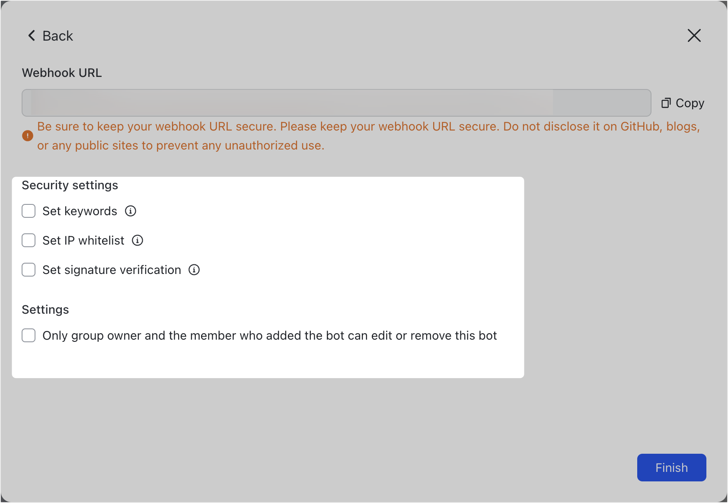View info tooltip for Set keywords
Screen dimensions: 728x503
pyautogui.click(x=130, y=211)
